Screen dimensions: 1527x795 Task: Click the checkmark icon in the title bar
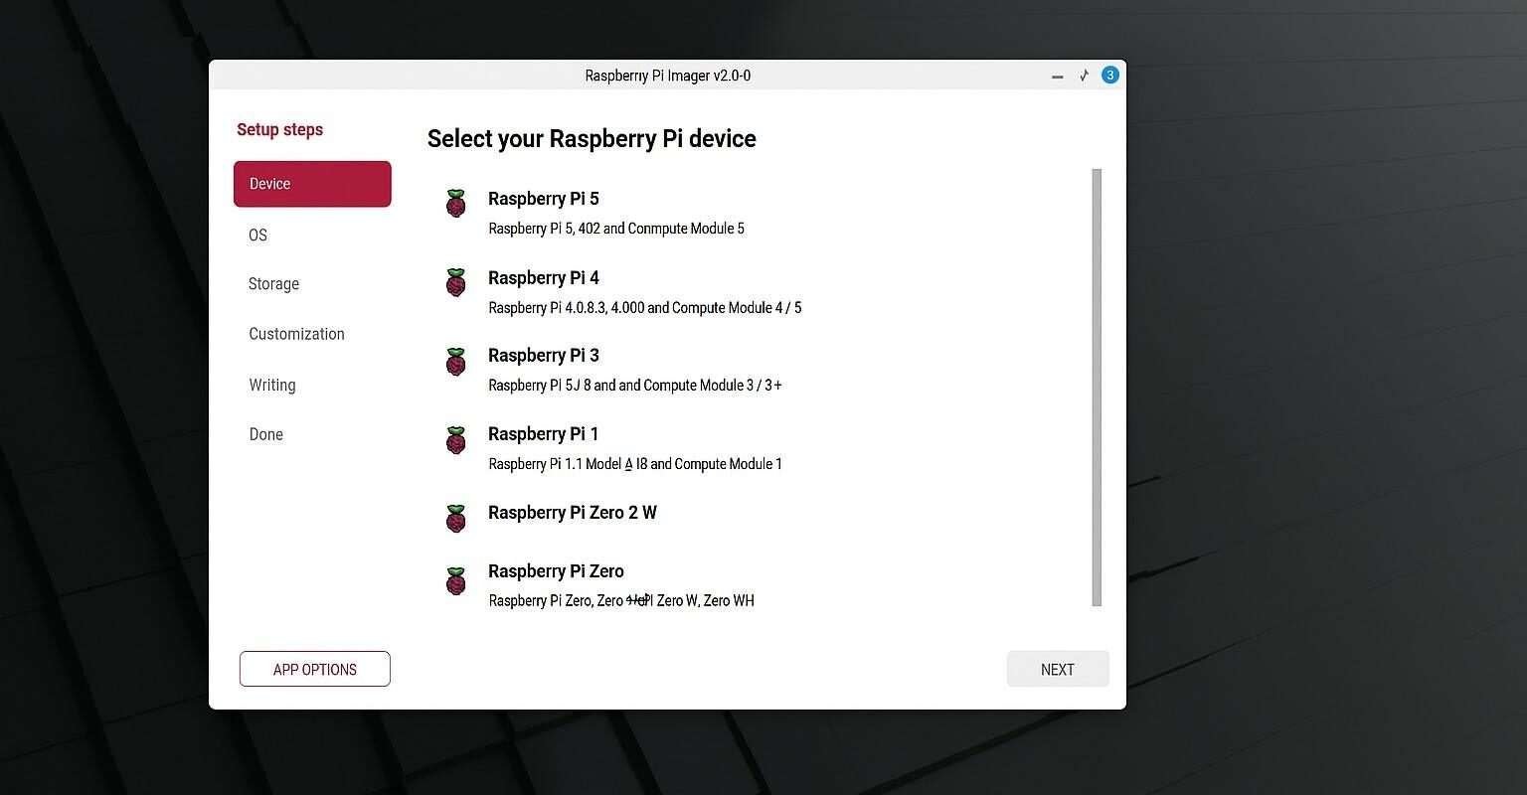1084,75
